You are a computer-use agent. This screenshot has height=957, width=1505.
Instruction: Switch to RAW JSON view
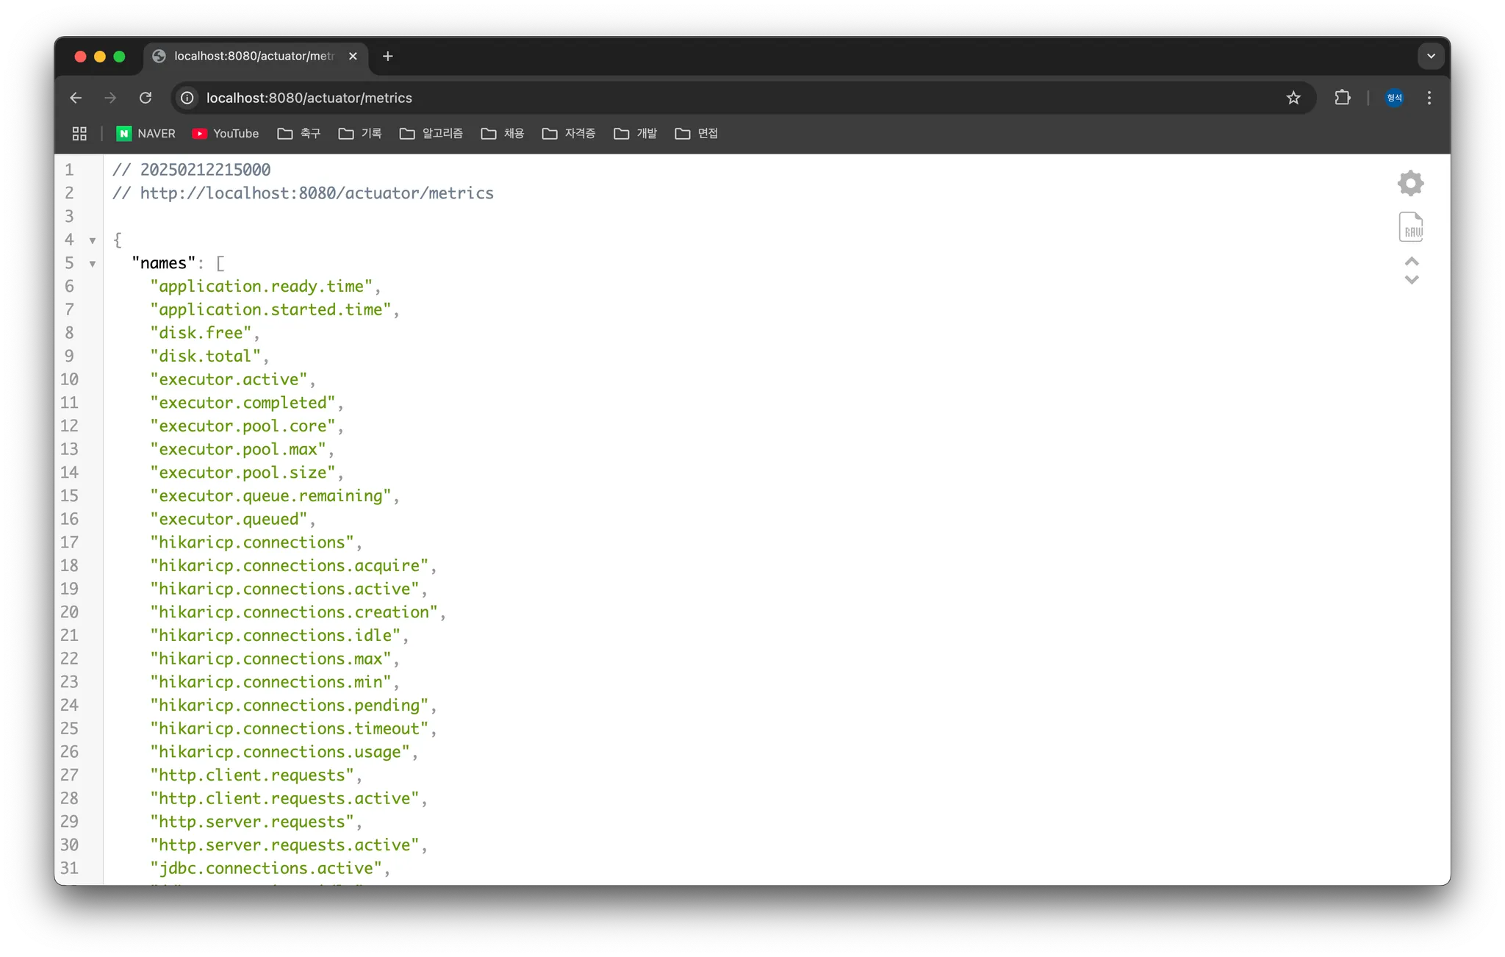click(1410, 227)
